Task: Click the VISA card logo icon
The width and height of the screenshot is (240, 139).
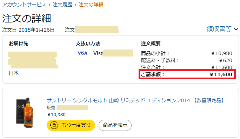Action: coord(82,53)
